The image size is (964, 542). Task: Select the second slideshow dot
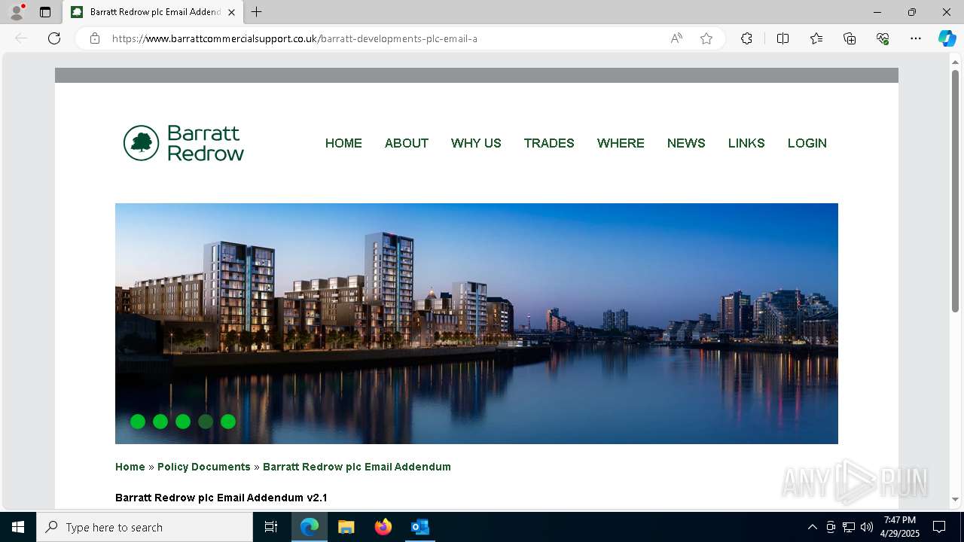click(160, 422)
